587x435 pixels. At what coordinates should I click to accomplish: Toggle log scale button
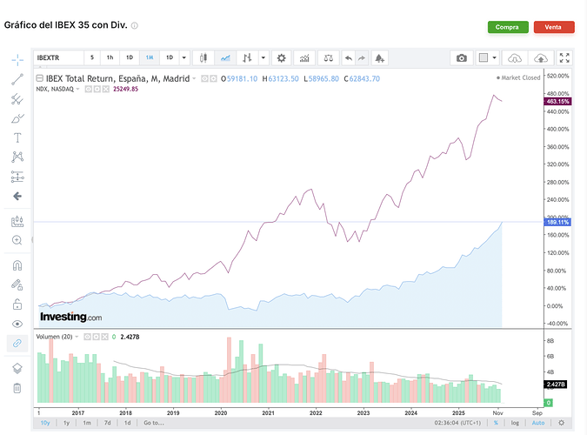[515, 423]
